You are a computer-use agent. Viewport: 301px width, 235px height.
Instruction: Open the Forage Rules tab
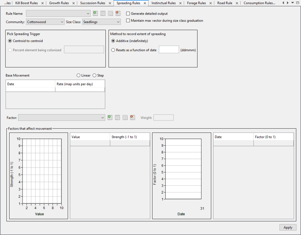196,3
